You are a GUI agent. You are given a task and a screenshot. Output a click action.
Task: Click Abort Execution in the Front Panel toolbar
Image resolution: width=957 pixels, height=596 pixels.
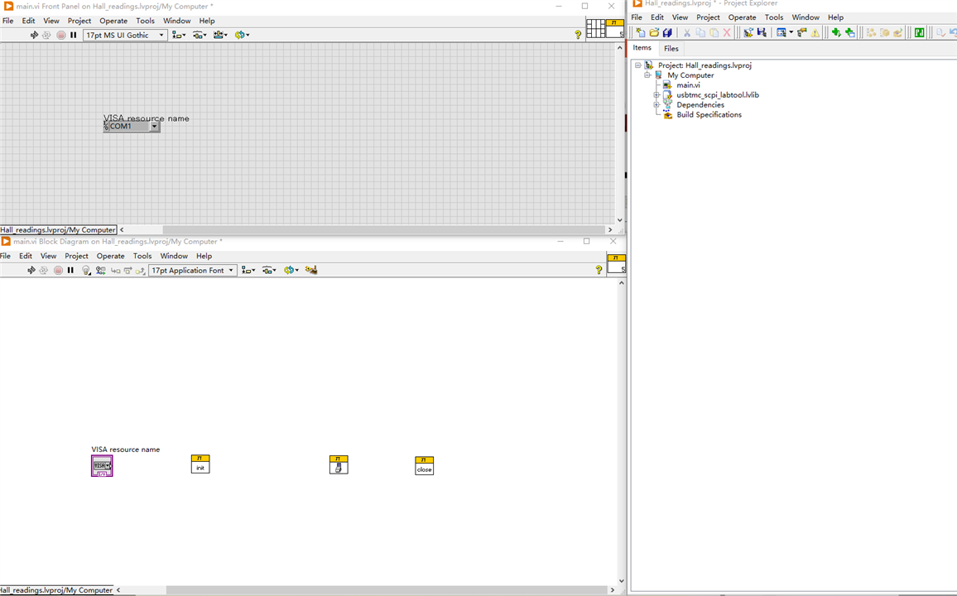(x=61, y=35)
